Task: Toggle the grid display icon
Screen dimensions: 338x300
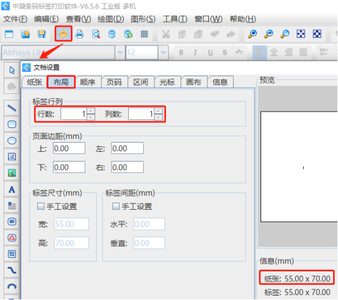Action: click(144, 34)
